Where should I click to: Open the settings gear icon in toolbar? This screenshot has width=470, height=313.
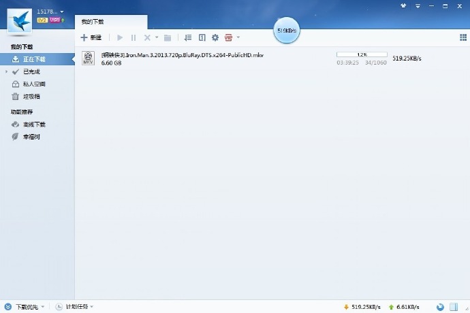coord(215,37)
